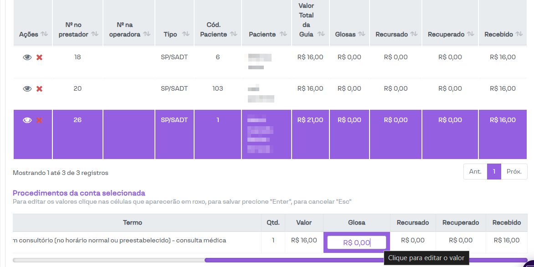Go to next page with Próx.
This screenshot has width=534, height=267.
coord(514,172)
